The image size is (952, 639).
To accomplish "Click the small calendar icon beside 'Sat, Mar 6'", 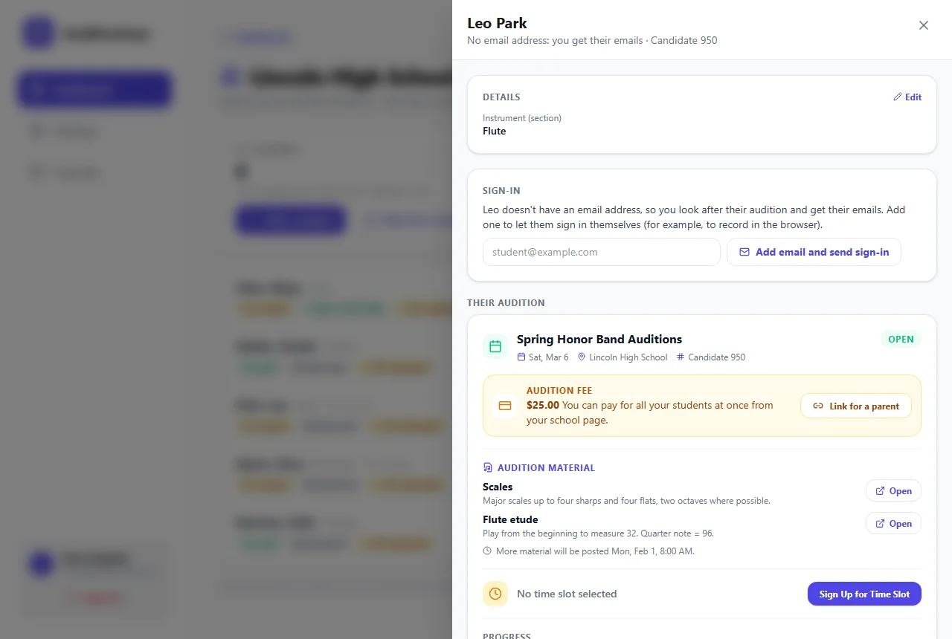I will pos(521,357).
